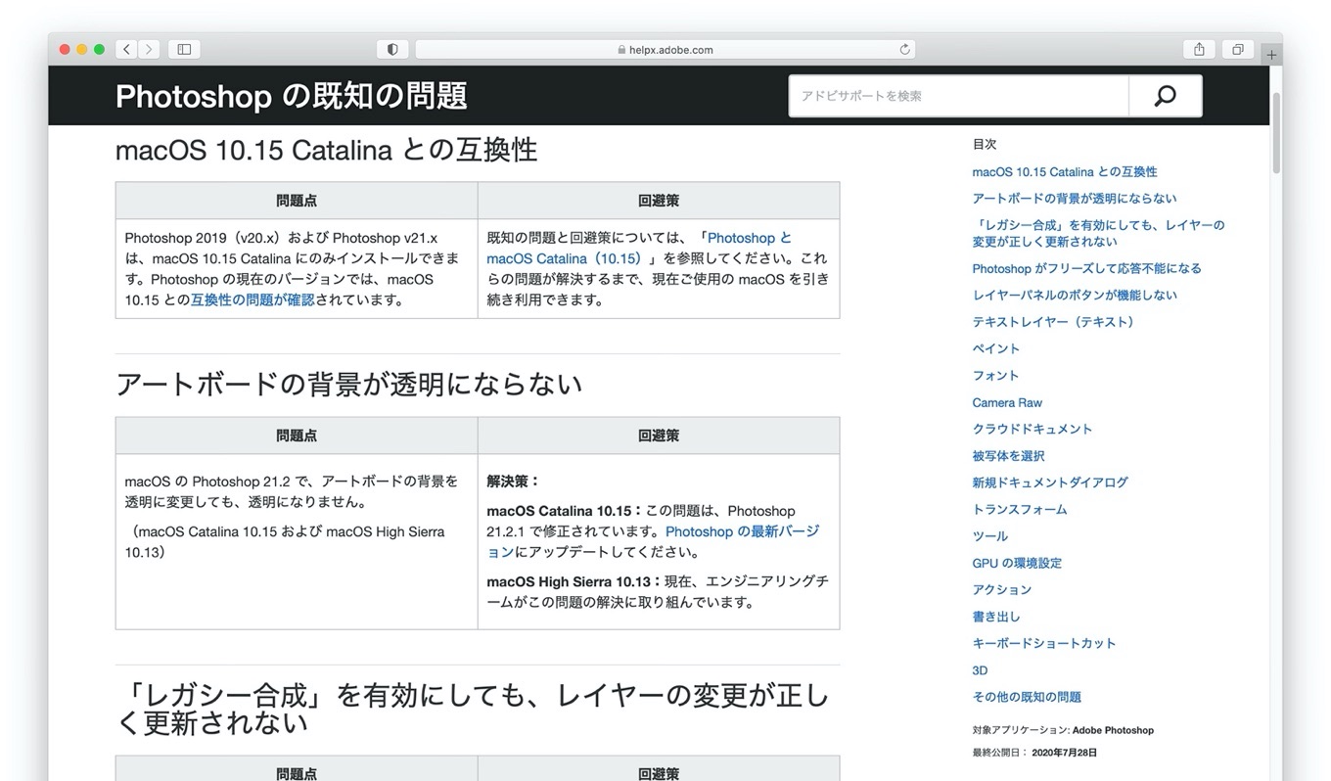Click 対象アプリケーション: Adobe Photoshop text
Viewport: 1331px width, 781px height.
click(x=1063, y=730)
